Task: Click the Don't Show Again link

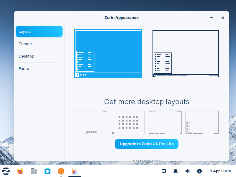Action: point(147,160)
